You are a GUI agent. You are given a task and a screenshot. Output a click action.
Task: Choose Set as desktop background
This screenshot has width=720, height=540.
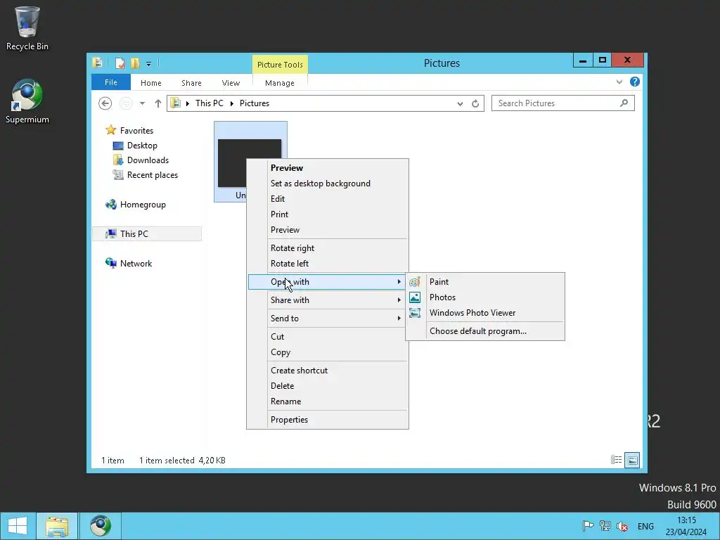[328, 184]
